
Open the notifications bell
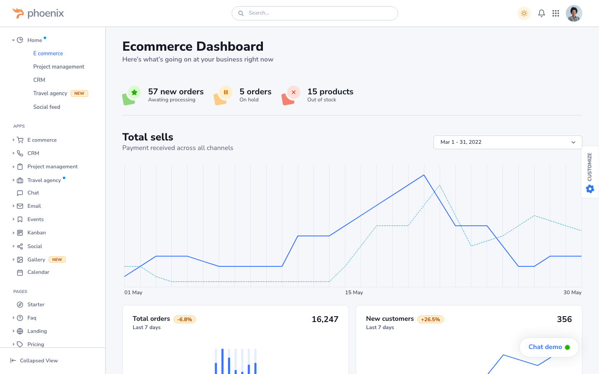[x=542, y=13]
